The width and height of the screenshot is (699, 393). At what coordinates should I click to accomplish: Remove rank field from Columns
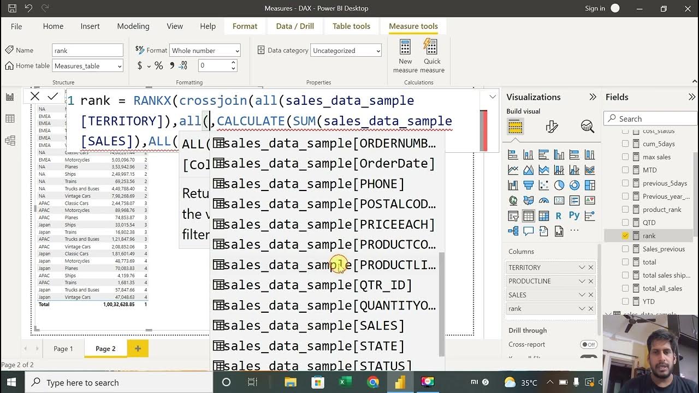coord(591,308)
